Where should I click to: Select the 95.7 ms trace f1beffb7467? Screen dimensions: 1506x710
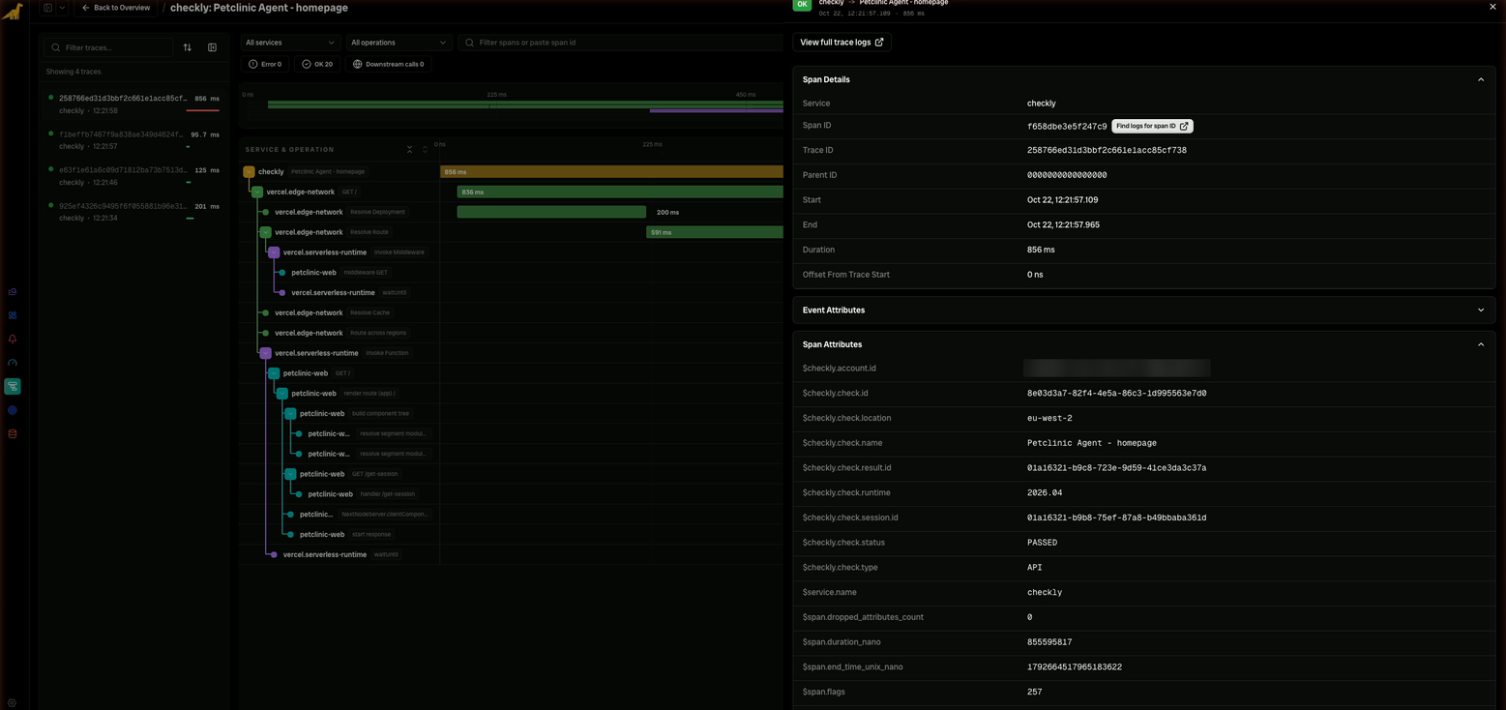coord(134,140)
